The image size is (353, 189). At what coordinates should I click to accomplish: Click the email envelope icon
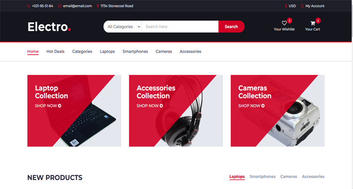(x=60, y=6)
